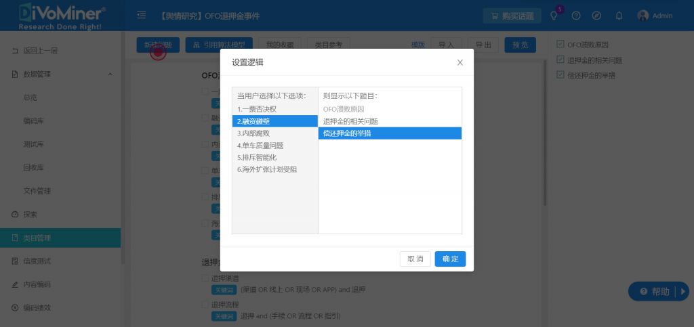Open the question mark help icon in header
Viewport: 694px width, 327px height.
point(576,16)
